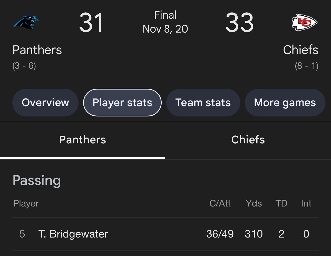The image size is (331, 256).
Task: Click the Int column header
Action: point(306,203)
